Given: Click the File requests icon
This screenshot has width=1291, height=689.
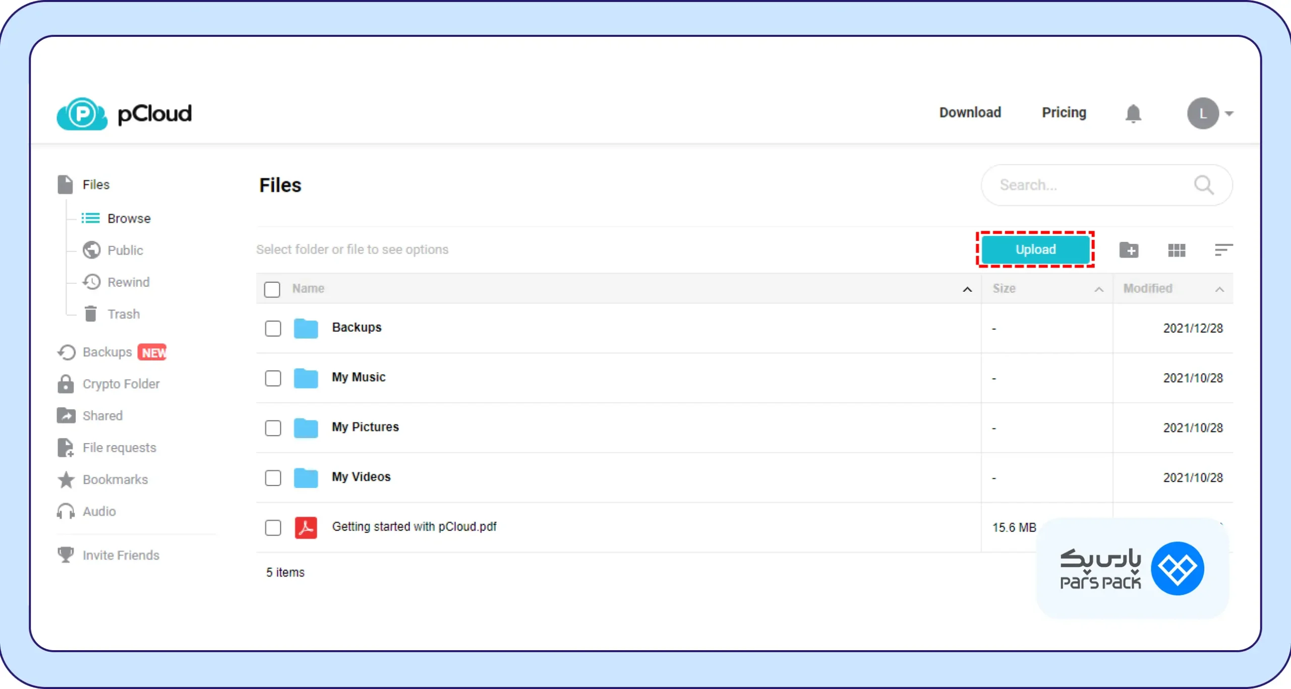Looking at the screenshot, I should click(x=65, y=448).
